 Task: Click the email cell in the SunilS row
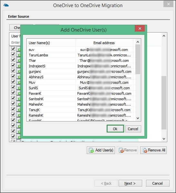pos(104,88)
